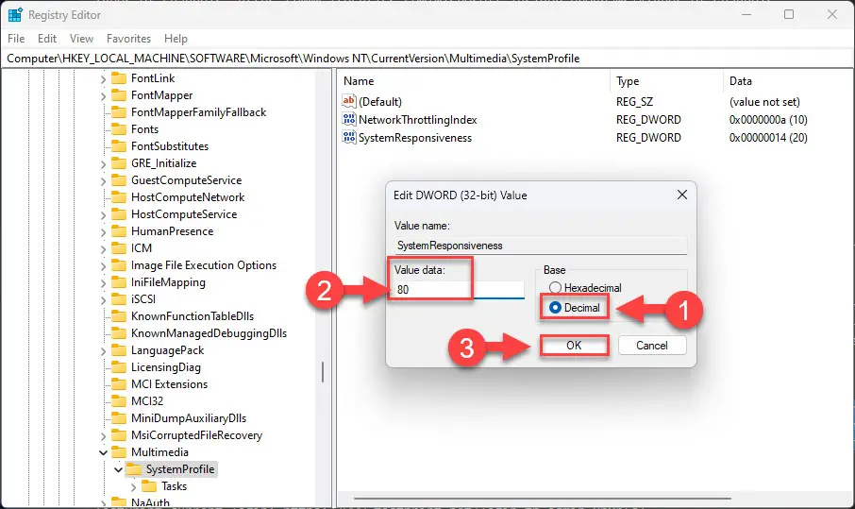
Task: Click the horizontal scrollbar in values pane
Action: click(542, 498)
